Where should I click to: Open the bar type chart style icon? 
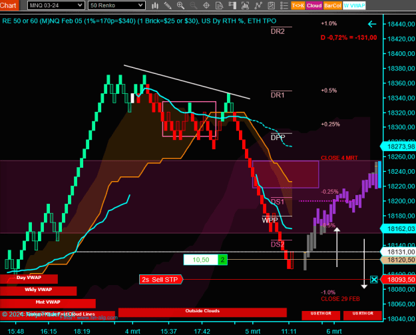click(155, 5)
